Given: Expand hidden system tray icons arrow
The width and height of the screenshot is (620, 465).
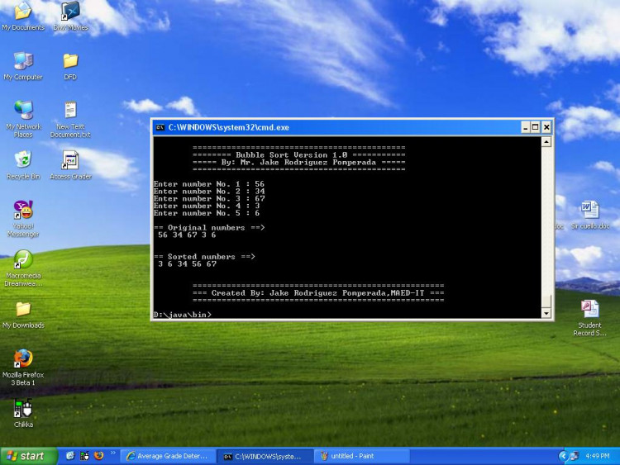Looking at the screenshot, I should [563, 456].
